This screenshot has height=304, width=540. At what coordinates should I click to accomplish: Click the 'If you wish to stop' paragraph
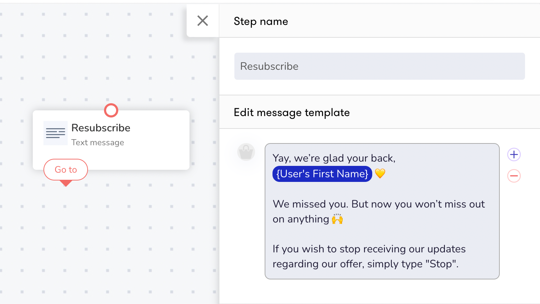(369, 256)
